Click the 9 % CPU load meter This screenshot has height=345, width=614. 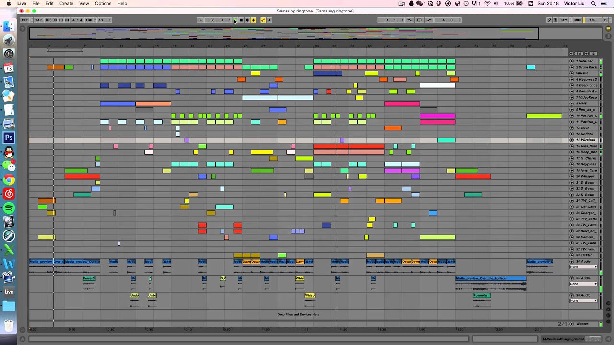pos(592,20)
